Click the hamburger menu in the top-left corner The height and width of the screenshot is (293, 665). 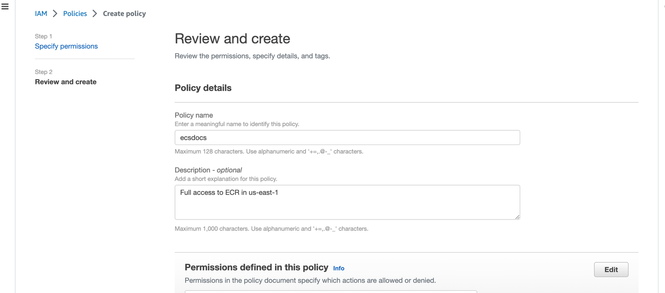(x=5, y=6)
